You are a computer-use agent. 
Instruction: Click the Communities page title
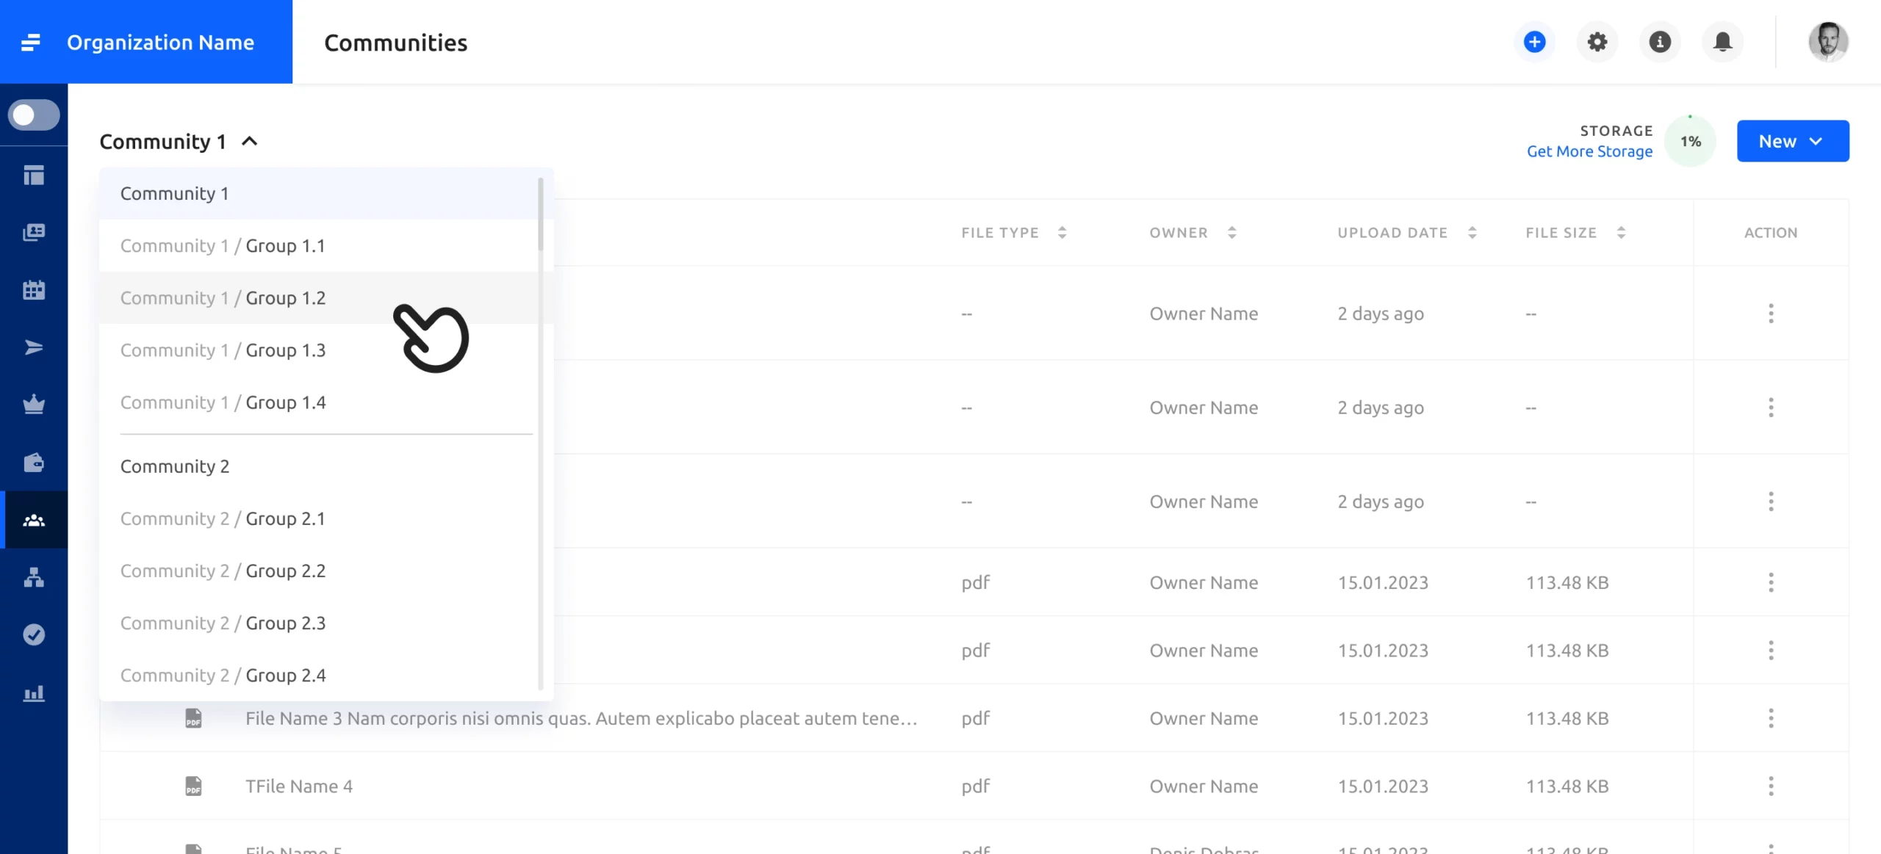395,43
